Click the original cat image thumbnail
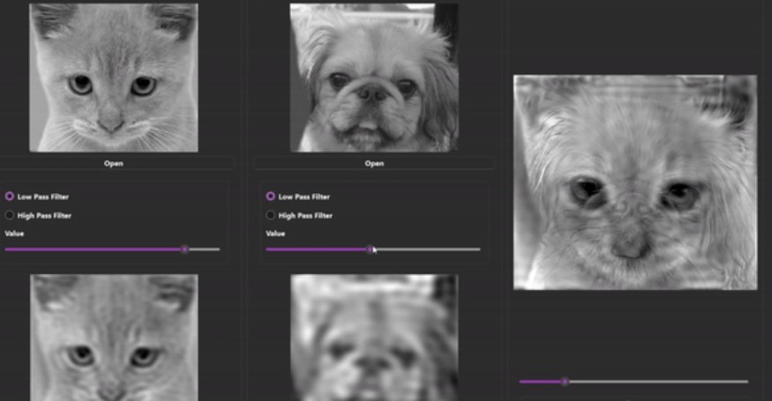This screenshot has height=401, width=772. point(114,78)
